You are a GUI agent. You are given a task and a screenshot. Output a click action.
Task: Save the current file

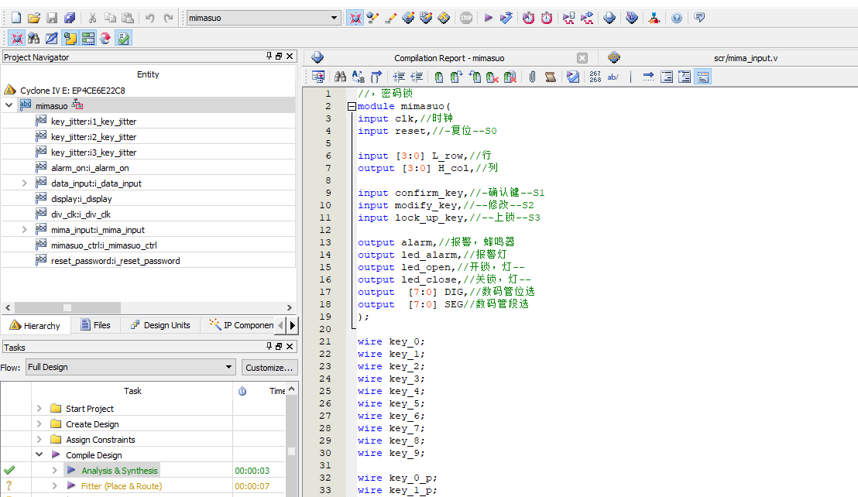(52, 18)
